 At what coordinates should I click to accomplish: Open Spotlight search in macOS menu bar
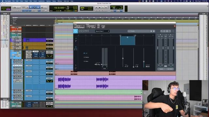pyautogui.click(x=178, y=1)
